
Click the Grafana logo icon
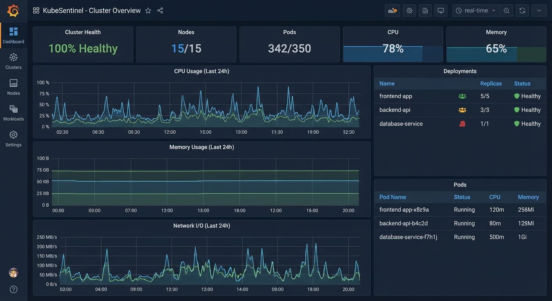(x=13, y=11)
